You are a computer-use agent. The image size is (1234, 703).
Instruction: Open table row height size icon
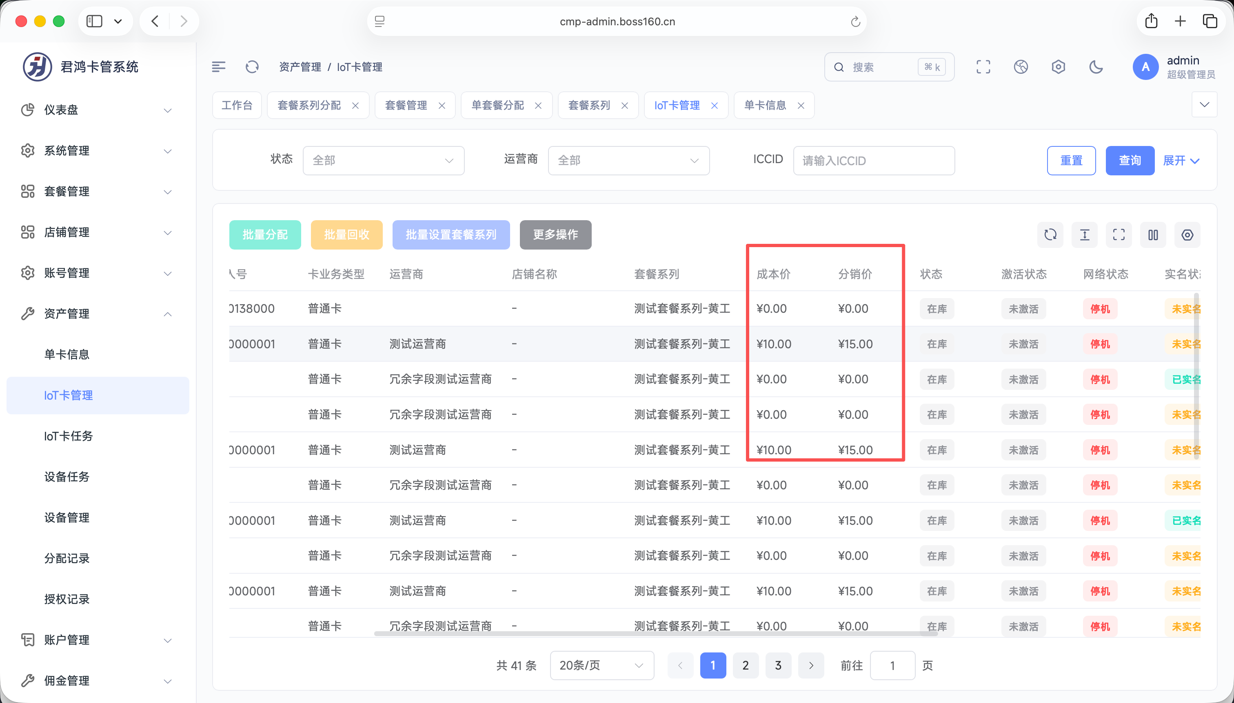tap(1084, 235)
